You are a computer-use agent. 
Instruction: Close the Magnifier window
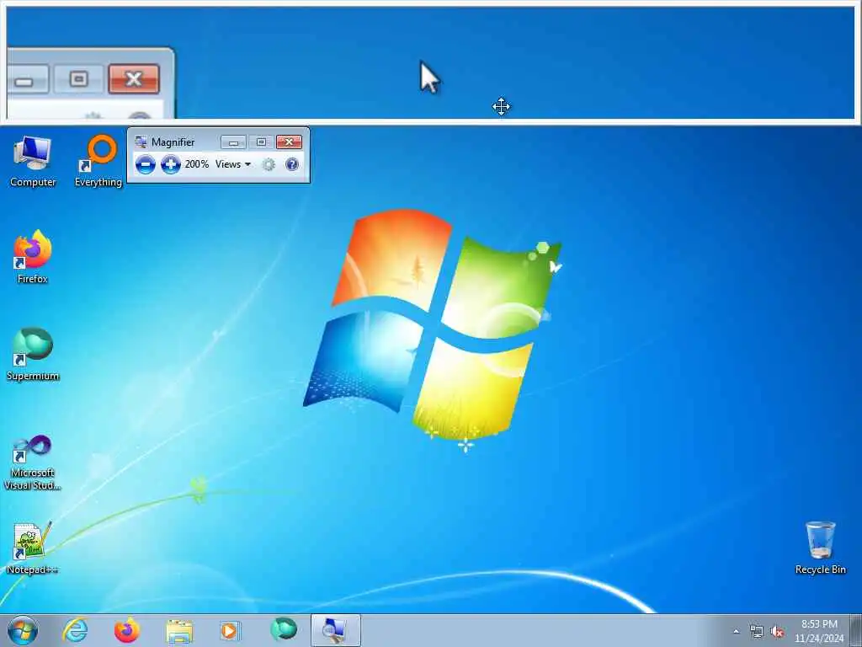[290, 142]
